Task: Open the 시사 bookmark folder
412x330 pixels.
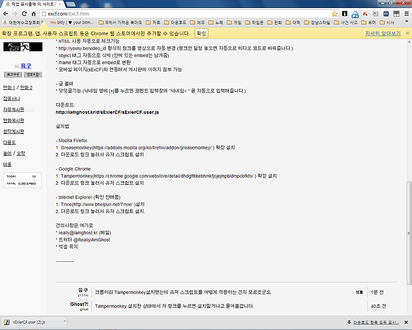Action: (387, 22)
